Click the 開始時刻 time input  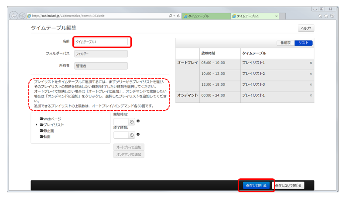tap(121, 121)
